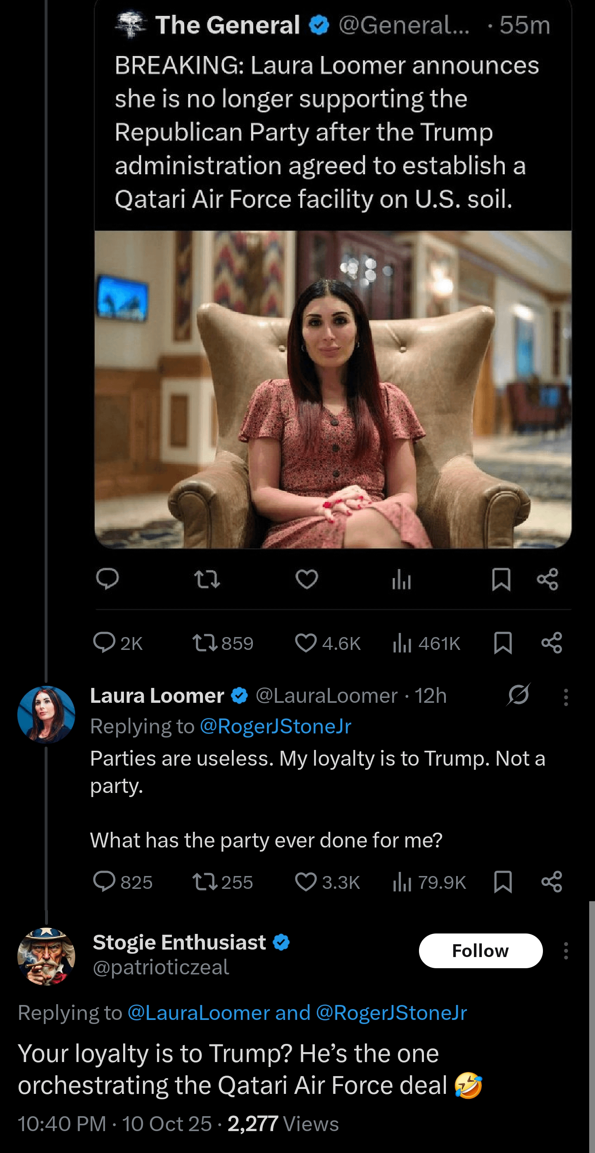Like the quoted post with 4.6K likes
The width and height of the screenshot is (595, 1153).
click(306, 643)
